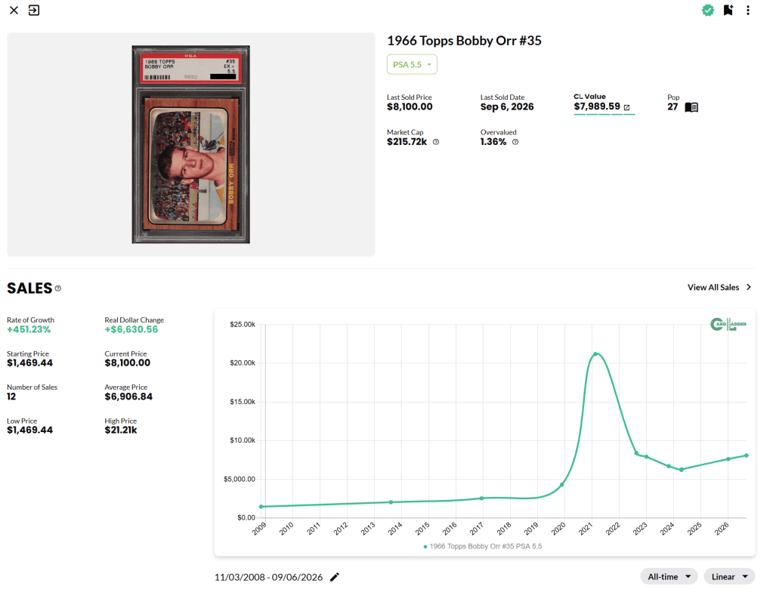773x608 pixels.
Task: Click the exit-to-page arrow icon
Action: 34,11
